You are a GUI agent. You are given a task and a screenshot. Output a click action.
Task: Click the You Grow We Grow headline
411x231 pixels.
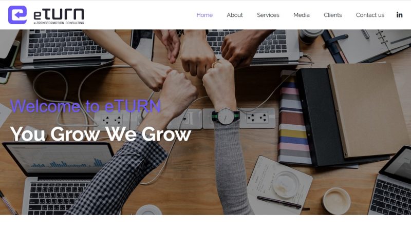pyautogui.click(x=100, y=134)
